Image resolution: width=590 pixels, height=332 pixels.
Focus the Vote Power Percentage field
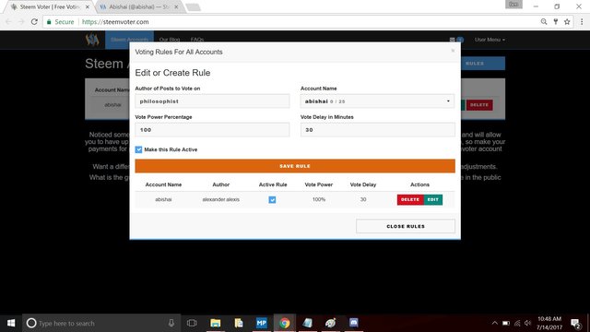click(x=212, y=130)
